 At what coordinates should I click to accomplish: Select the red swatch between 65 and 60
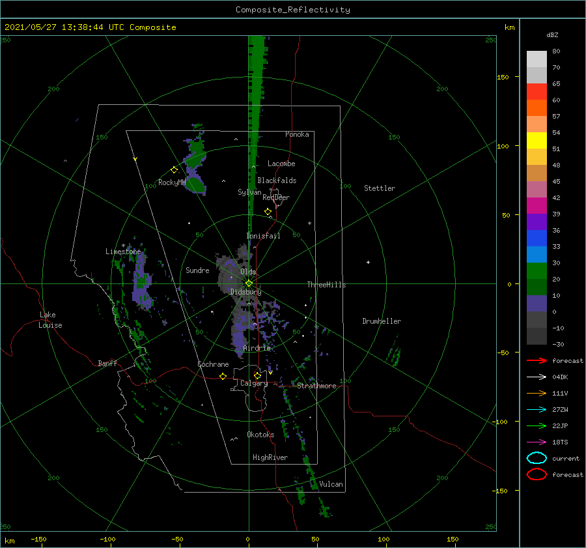[x=537, y=92]
